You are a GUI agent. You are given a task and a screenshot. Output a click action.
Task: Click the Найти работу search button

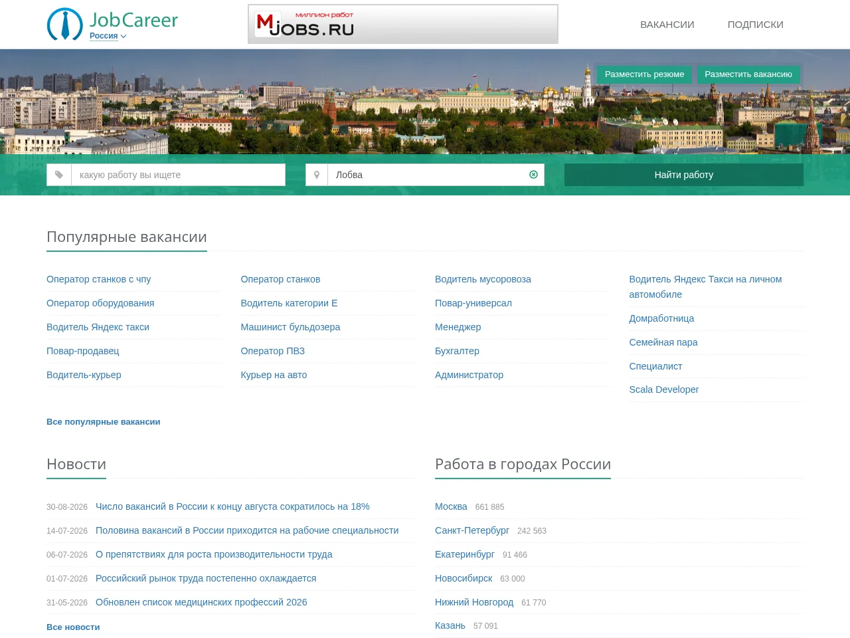pyautogui.click(x=684, y=175)
